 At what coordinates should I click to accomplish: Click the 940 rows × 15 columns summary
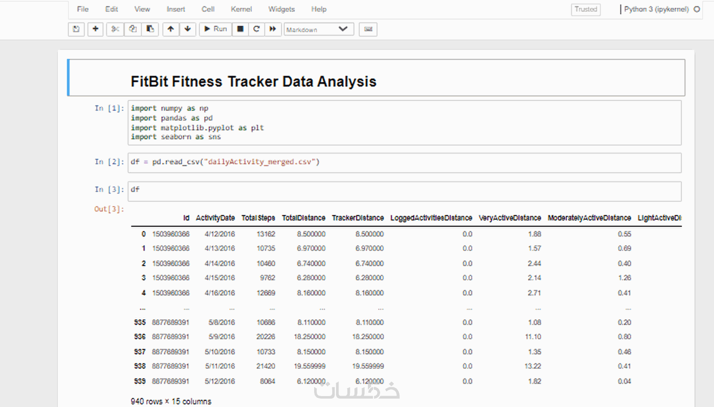point(171,401)
